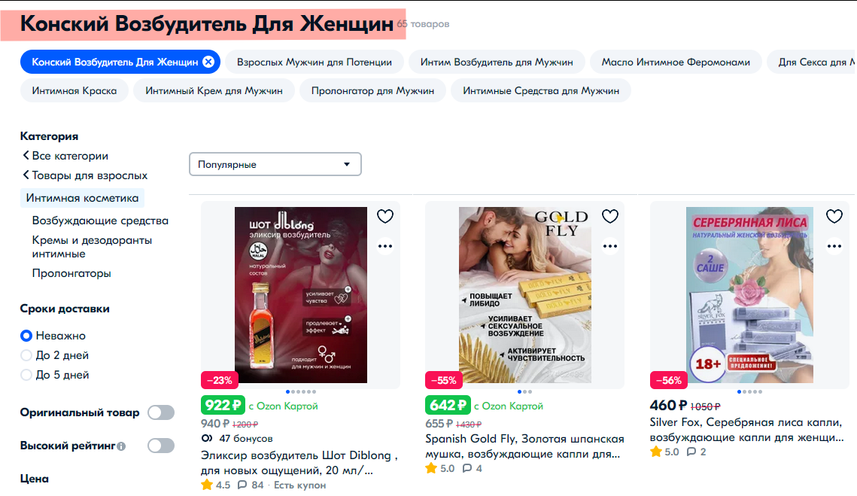Open three-dot menu on Silver Fox card
This screenshot has height=496, width=857.
[x=834, y=246]
